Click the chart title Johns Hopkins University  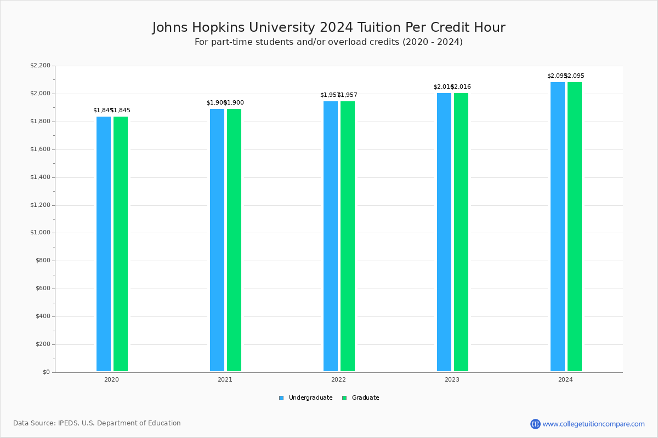click(328, 27)
